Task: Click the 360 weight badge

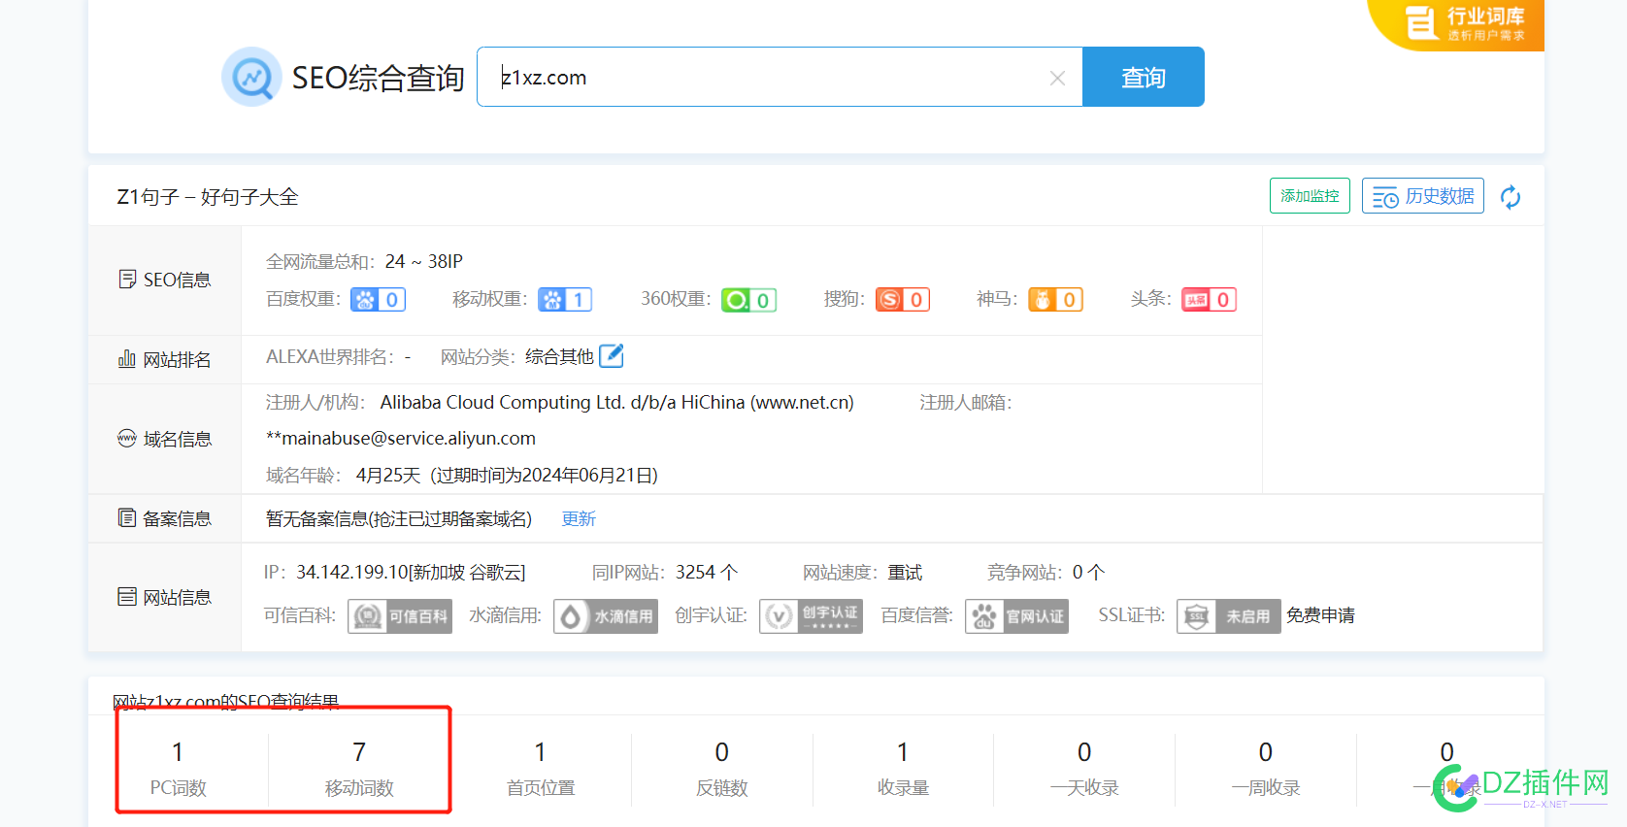Action: [748, 300]
